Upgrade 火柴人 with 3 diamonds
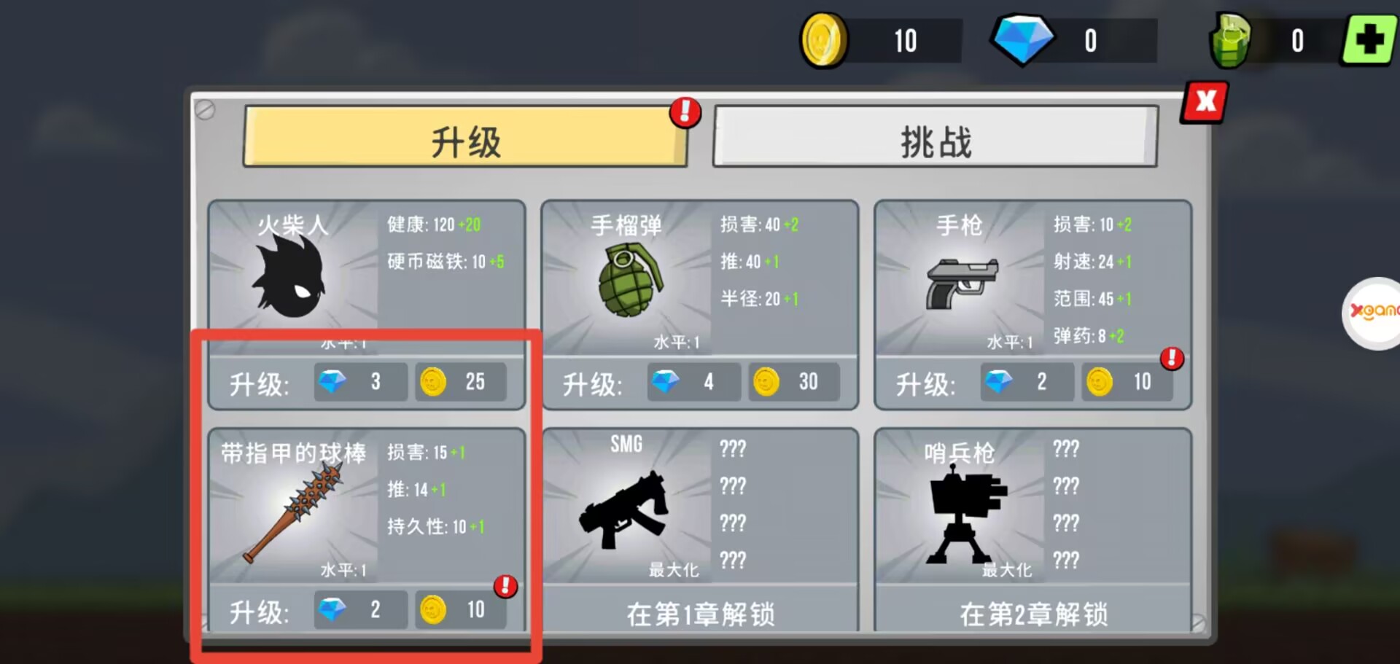The height and width of the screenshot is (664, 1400). click(x=360, y=381)
